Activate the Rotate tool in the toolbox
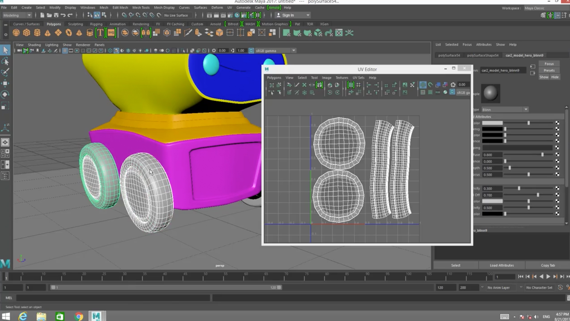The width and height of the screenshot is (570, 321). [x=5, y=94]
